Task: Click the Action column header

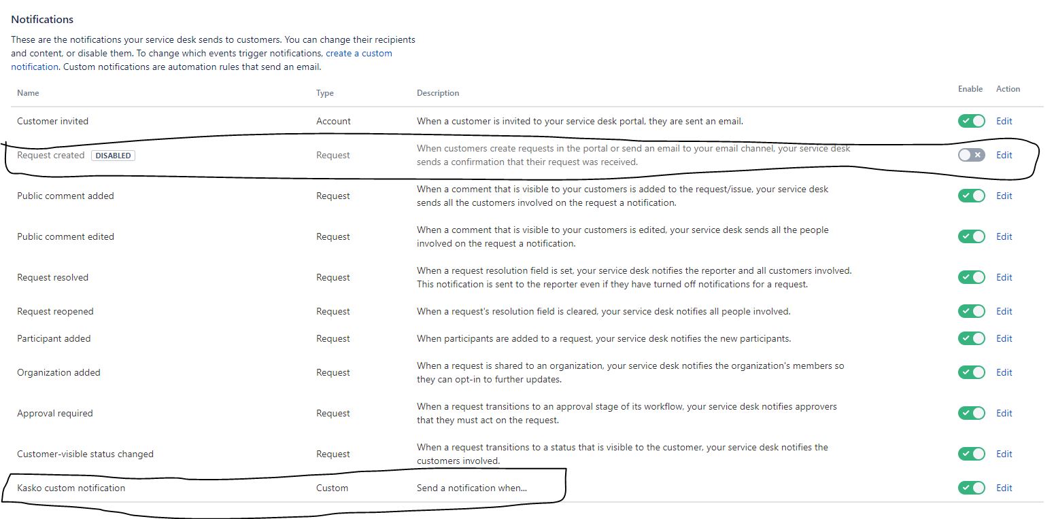Action: point(1008,89)
